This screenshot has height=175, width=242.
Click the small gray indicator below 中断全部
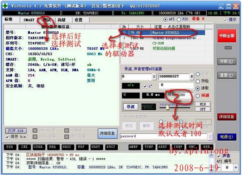pyautogui.click(x=228, y=48)
